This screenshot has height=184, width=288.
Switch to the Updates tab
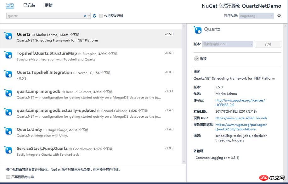48,5
